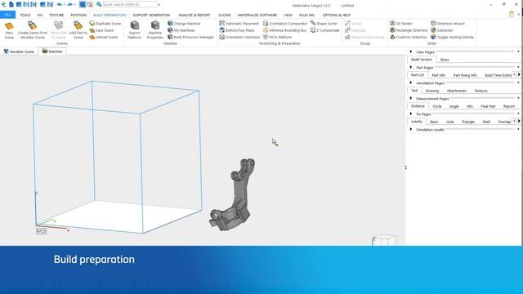This screenshot has width=523, height=294.
Task: Open the FILE menu
Action: pos(7,15)
